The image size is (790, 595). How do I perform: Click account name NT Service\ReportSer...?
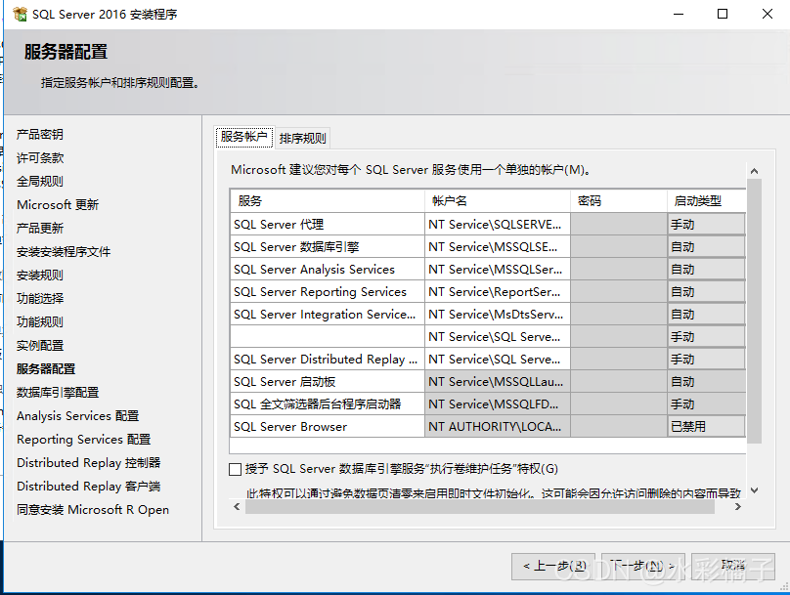(x=498, y=291)
